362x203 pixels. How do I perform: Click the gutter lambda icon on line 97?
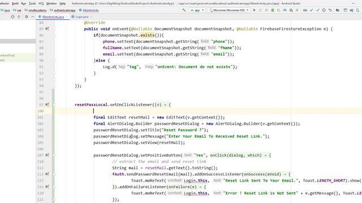(47, 104)
